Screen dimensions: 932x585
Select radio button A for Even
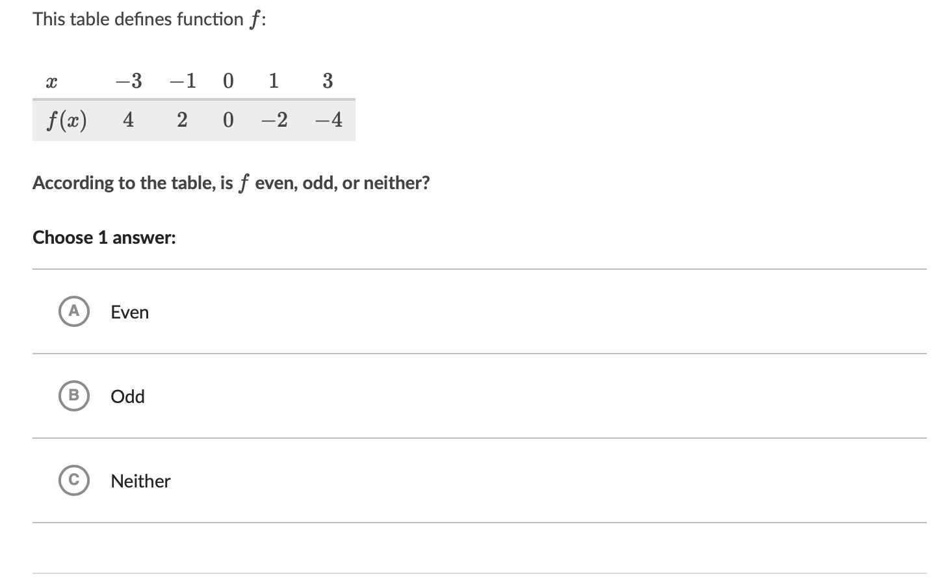point(74,311)
